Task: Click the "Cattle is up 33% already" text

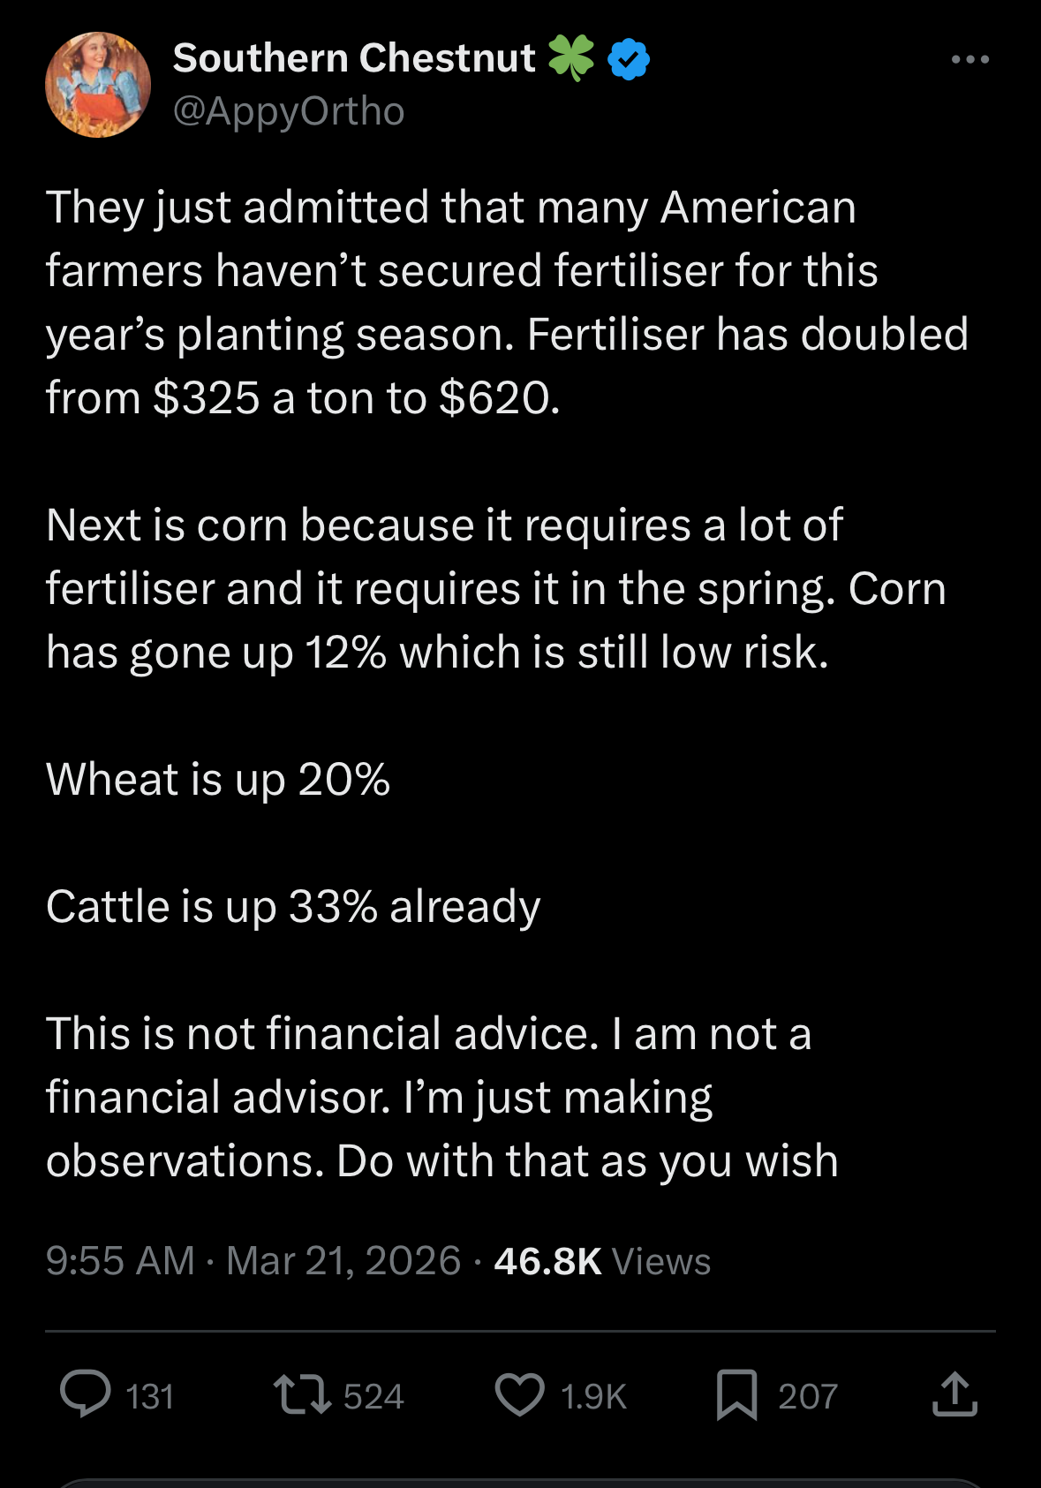Action: pyautogui.click(x=293, y=907)
